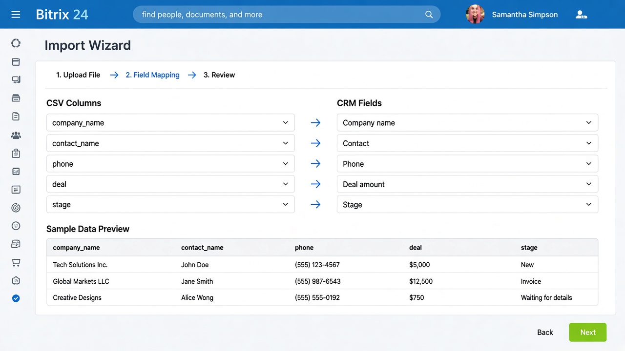625x351 pixels.
Task: Open the drive storage sidebar icon
Action: click(x=16, y=98)
